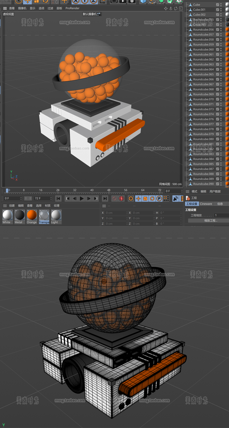The height and width of the screenshot is (428, 229).
Task: Play the animation forward
Action: tap(82, 199)
